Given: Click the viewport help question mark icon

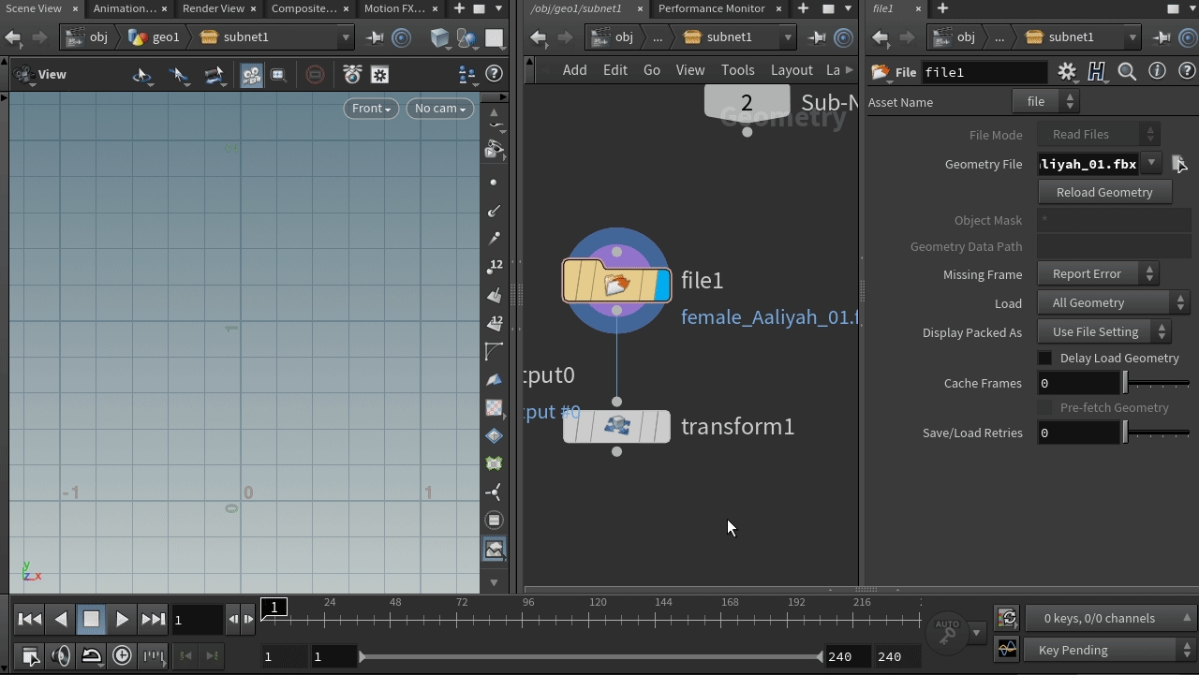Looking at the screenshot, I should (x=494, y=74).
